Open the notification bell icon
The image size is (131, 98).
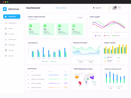(x=109, y=8)
